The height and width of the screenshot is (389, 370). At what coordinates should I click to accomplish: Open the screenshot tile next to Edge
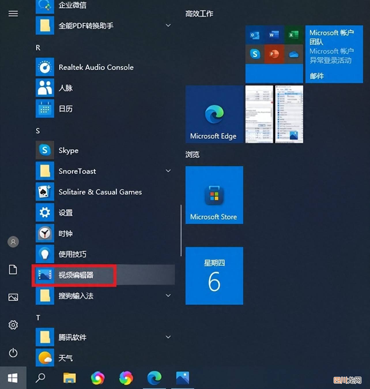click(259, 114)
